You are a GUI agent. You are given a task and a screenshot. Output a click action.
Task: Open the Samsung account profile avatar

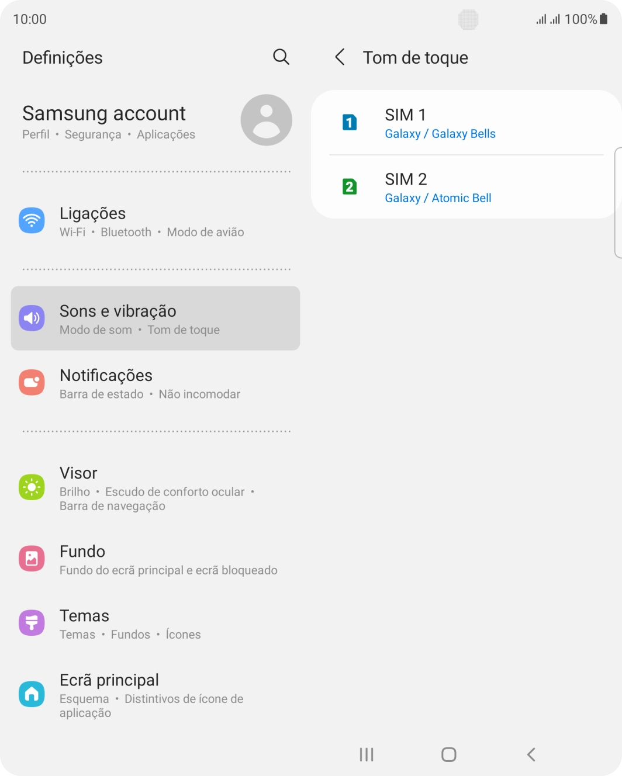coord(267,120)
